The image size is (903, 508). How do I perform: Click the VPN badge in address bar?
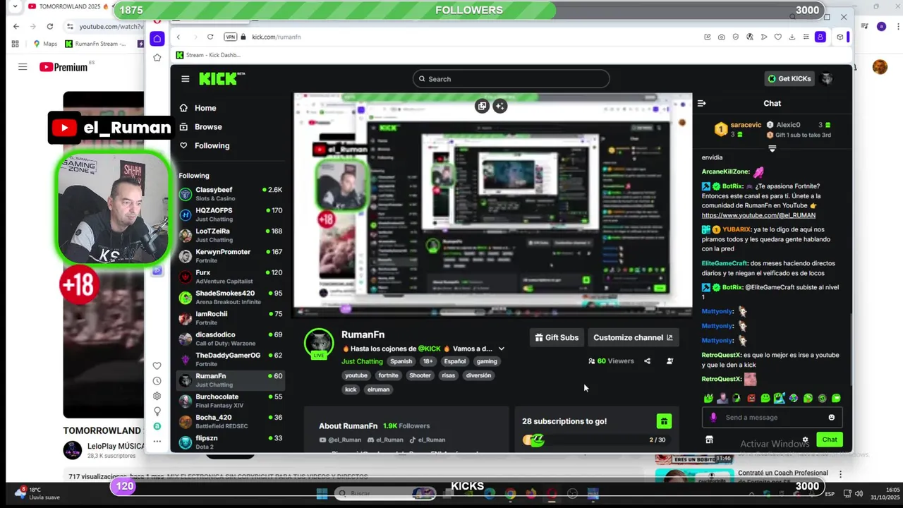(x=230, y=37)
